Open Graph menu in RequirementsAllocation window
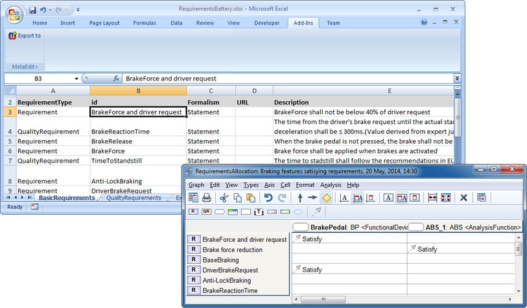Image resolution: width=527 pixels, height=308 pixels. pyautogui.click(x=196, y=185)
